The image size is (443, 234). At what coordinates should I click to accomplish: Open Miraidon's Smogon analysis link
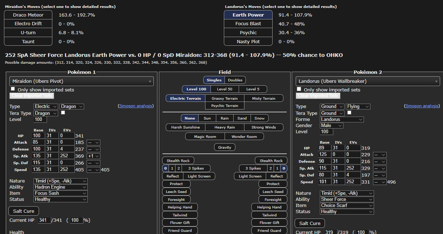click(136, 106)
